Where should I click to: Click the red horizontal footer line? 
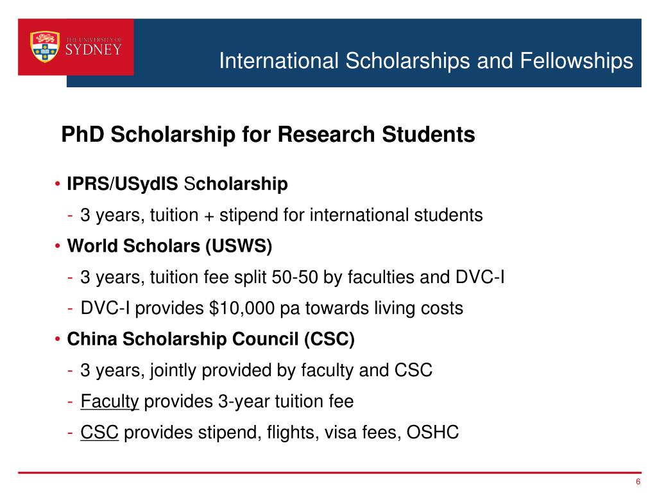[329, 472]
